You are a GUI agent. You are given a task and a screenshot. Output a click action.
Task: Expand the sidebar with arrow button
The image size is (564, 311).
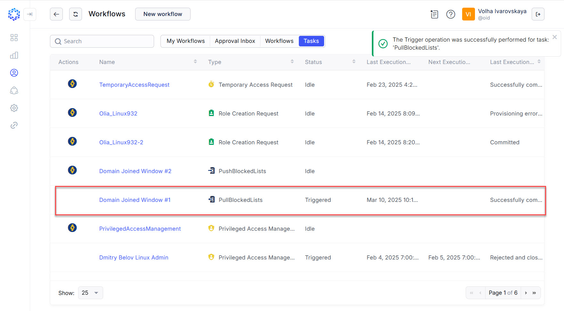coord(30,14)
